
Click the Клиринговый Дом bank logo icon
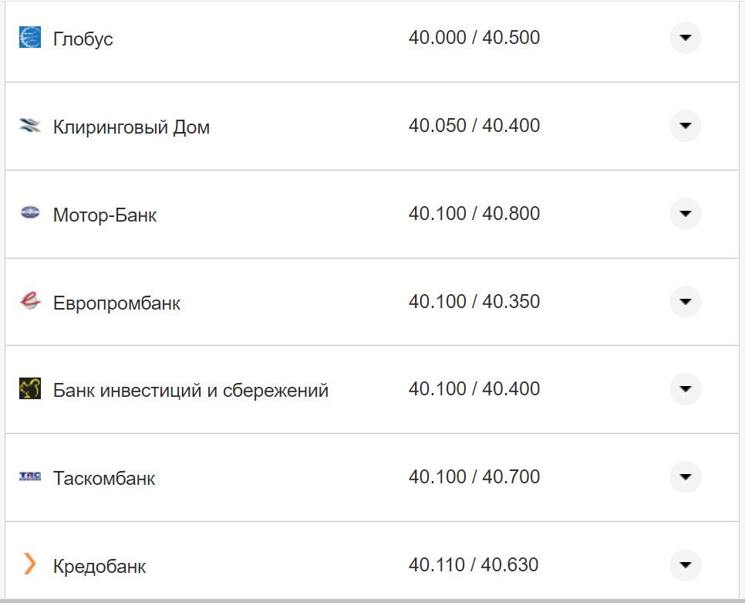(29, 125)
